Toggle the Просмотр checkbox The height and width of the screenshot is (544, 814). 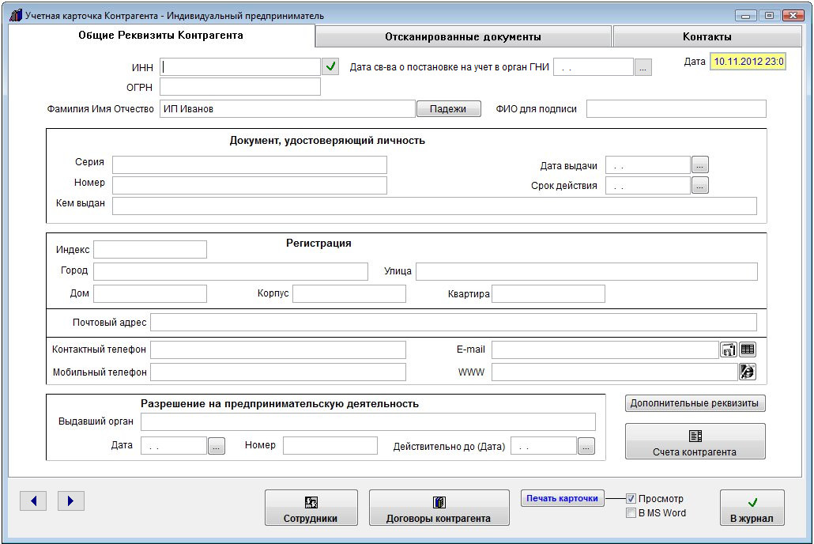(x=631, y=499)
